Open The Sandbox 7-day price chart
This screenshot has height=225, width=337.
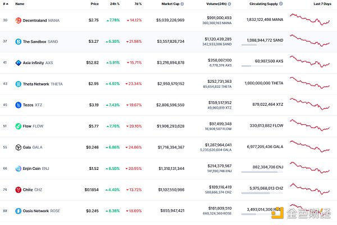[309, 40]
